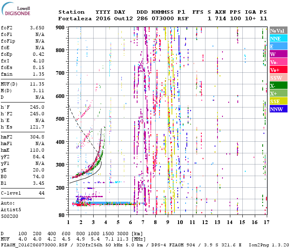Click the time 073000 in header

tap(163, 19)
